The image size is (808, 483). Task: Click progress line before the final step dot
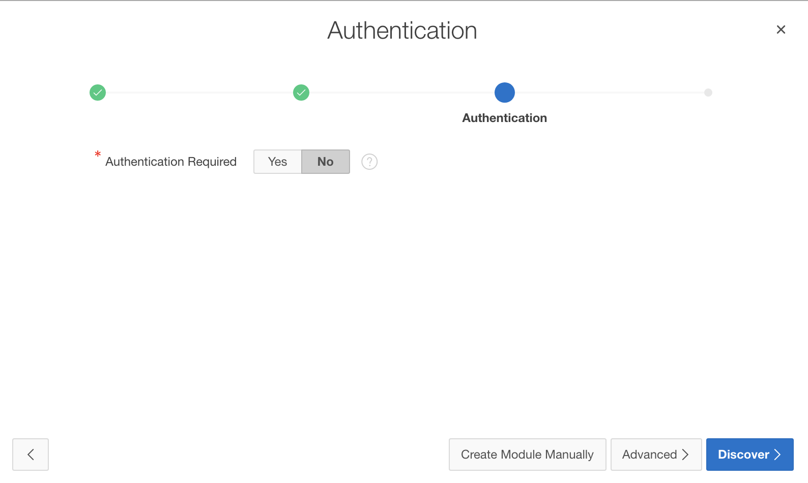610,93
